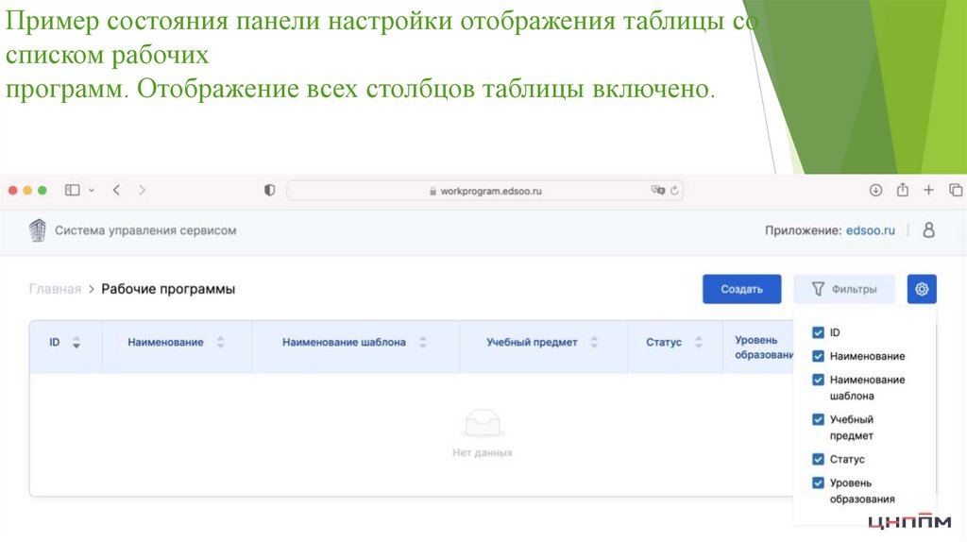Click the translate page icon in address bar
This screenshot has height=542, width=967.
point(657,190)
